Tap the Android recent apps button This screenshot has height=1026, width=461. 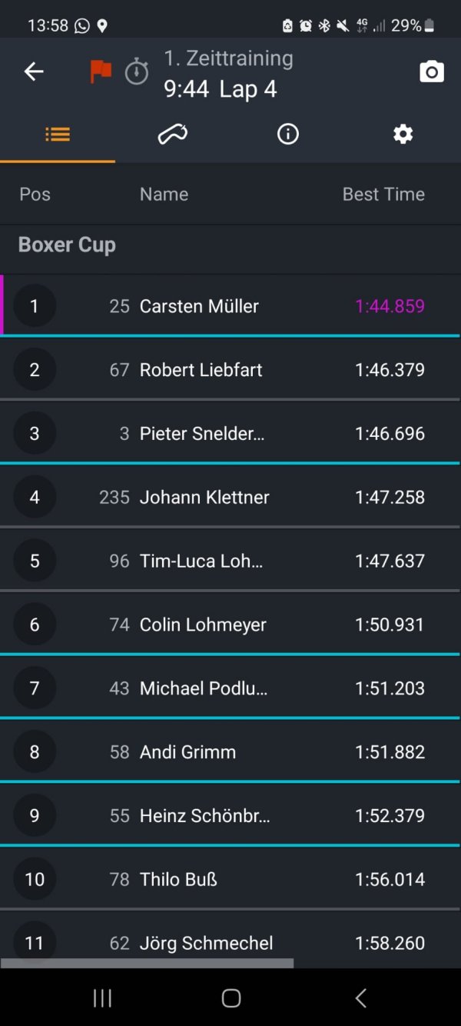102,998
